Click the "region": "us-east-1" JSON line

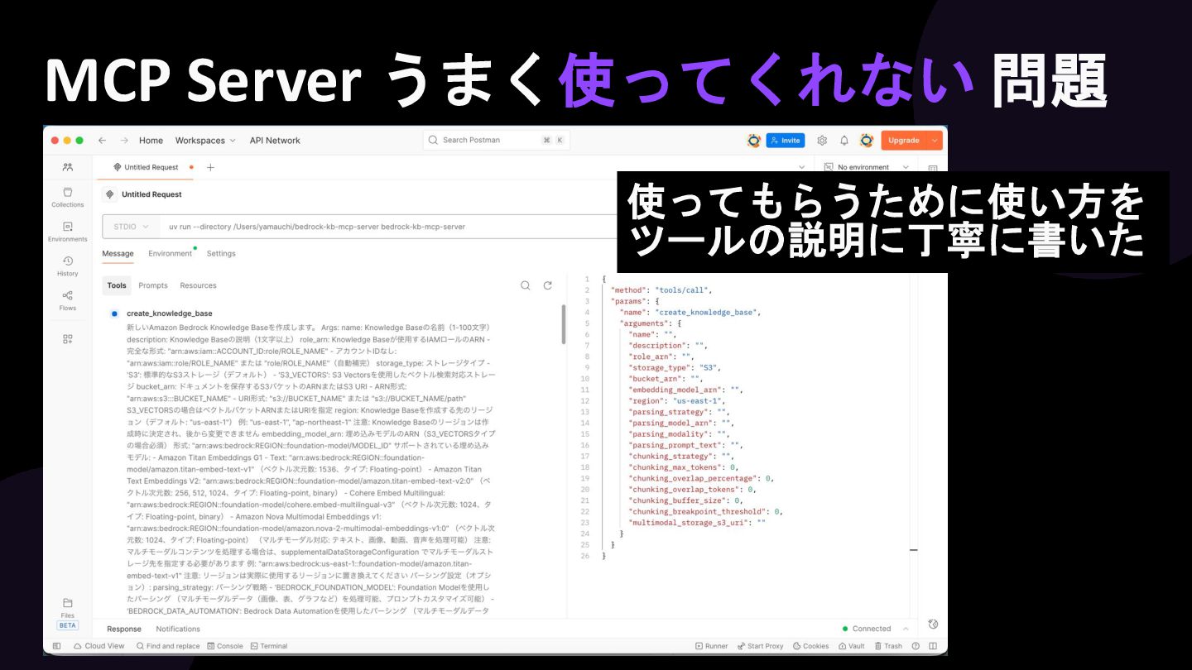(x=677, y=400)
